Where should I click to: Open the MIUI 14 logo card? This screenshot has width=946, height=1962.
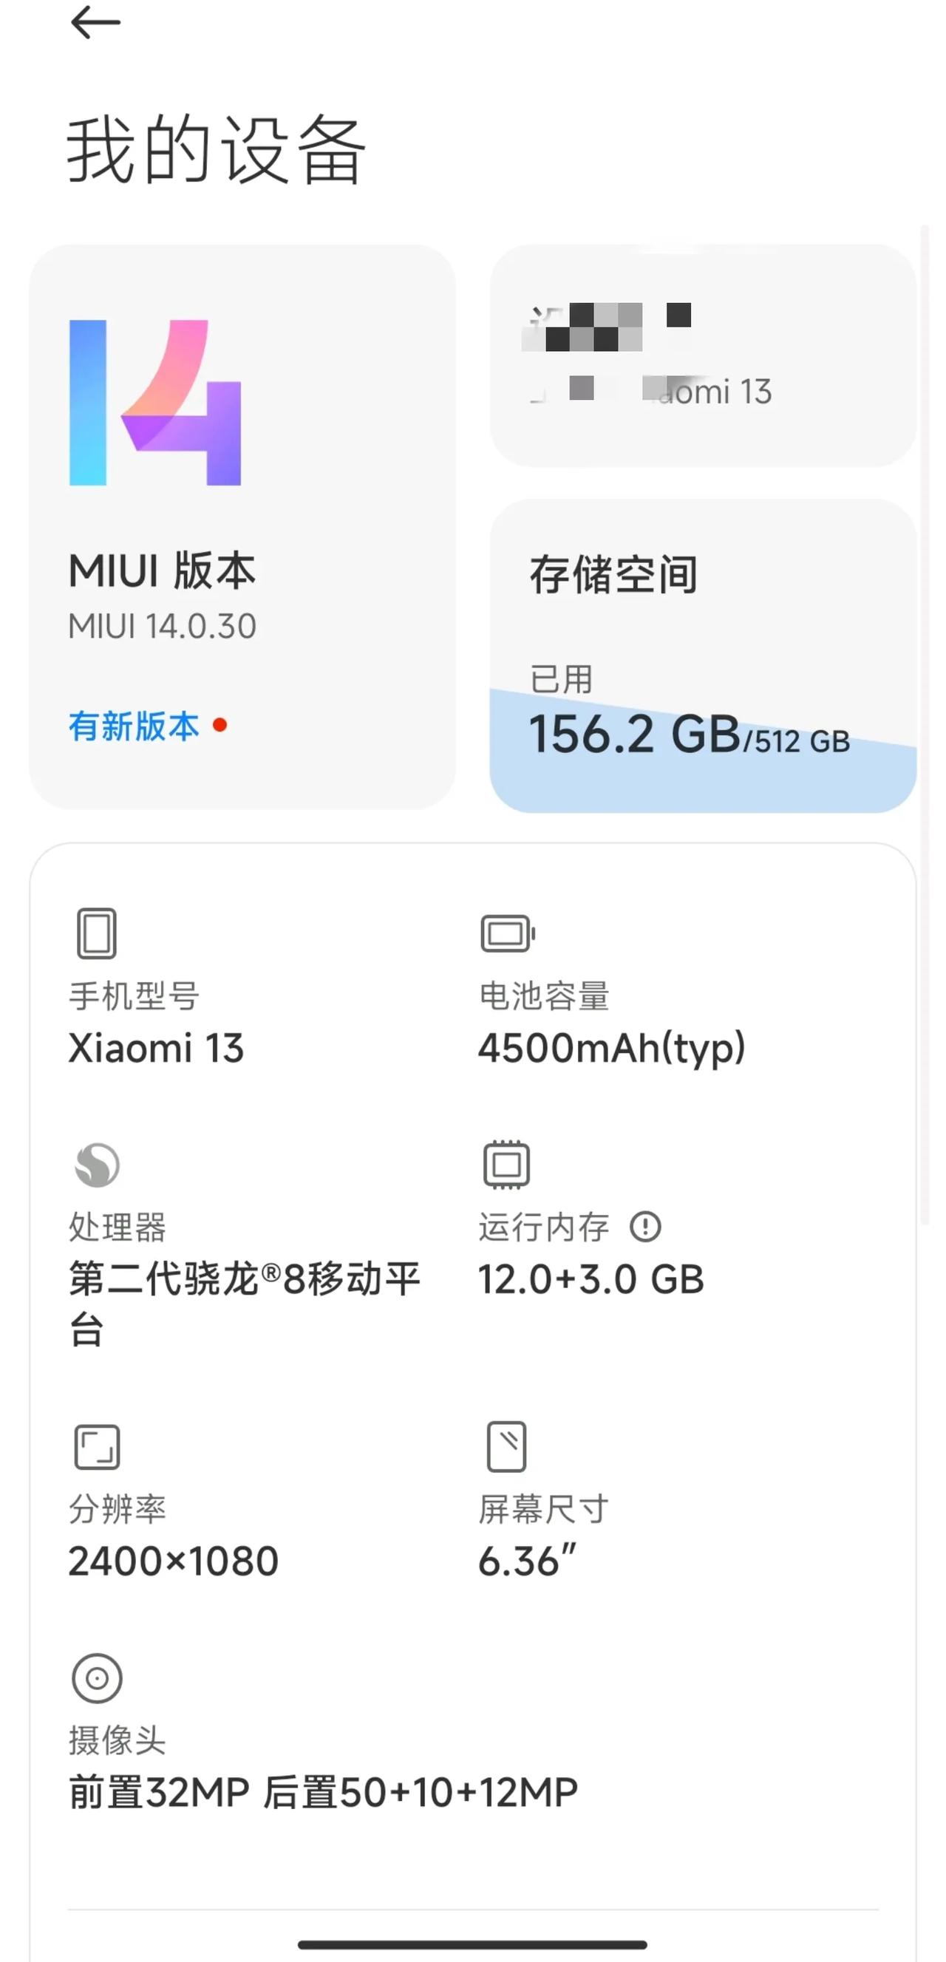pyautogui.click(x=242, y=526)
